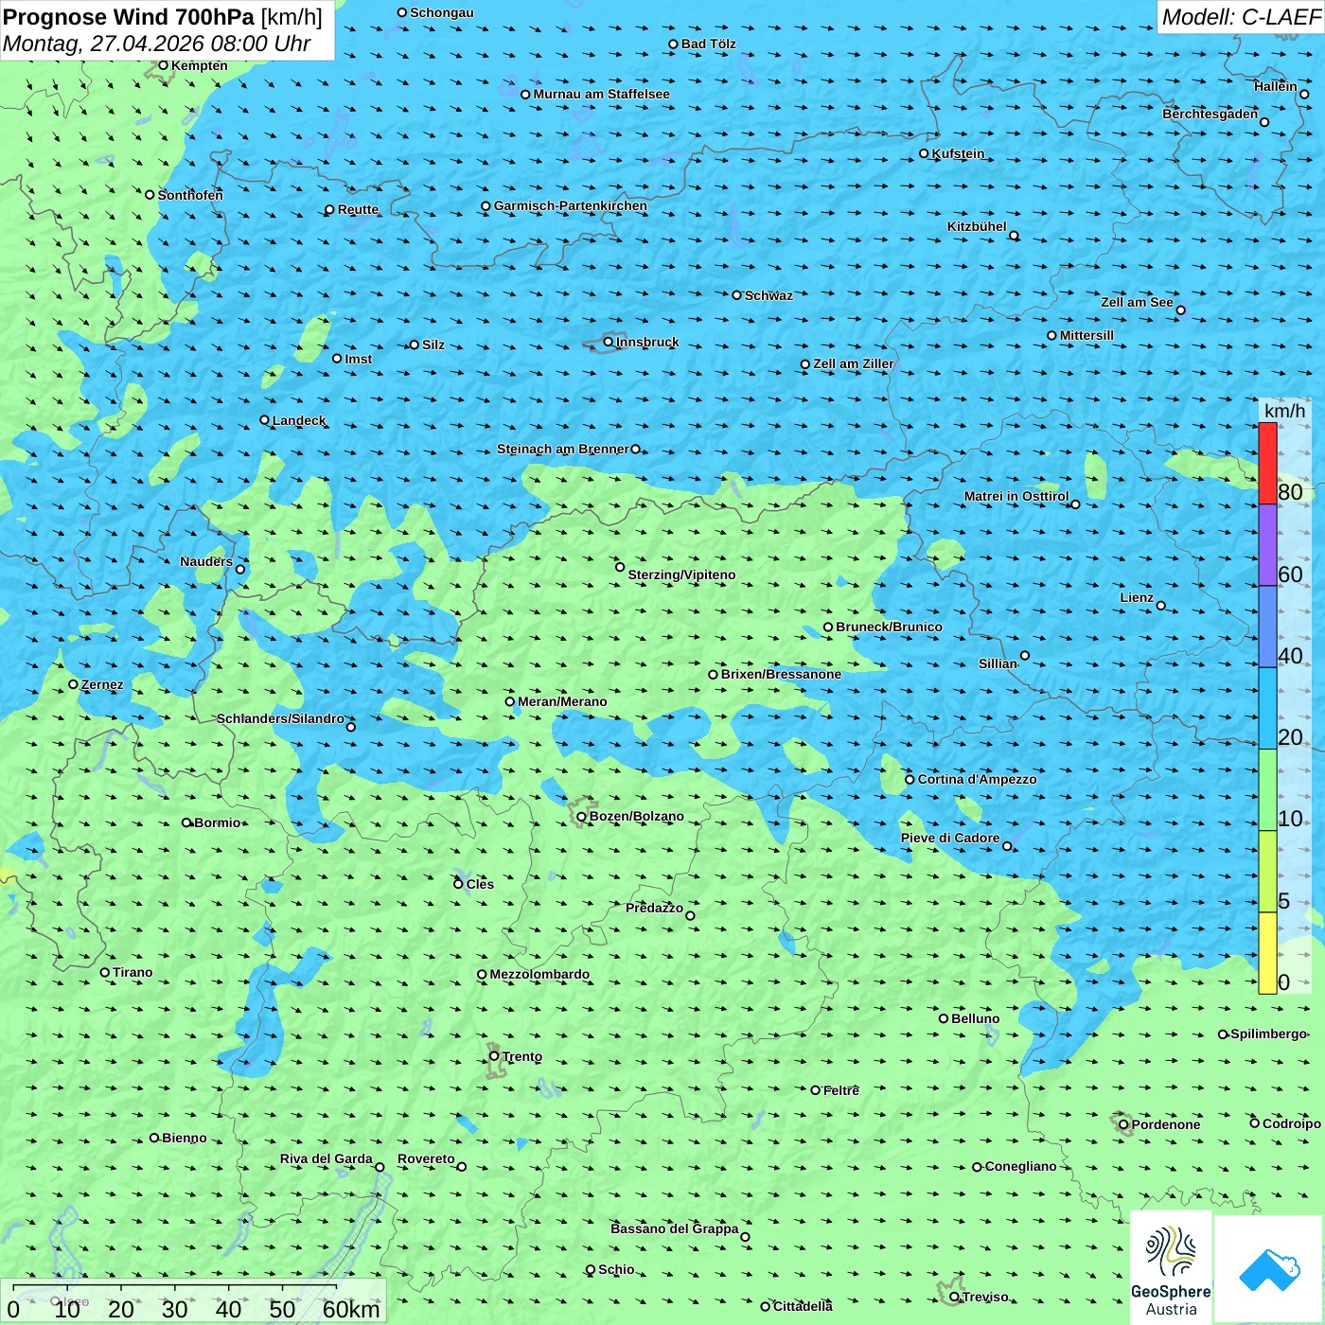
Task: Click the Pieve di Cadore marker
Action: pyautogui.click(x=1007, y=846)
